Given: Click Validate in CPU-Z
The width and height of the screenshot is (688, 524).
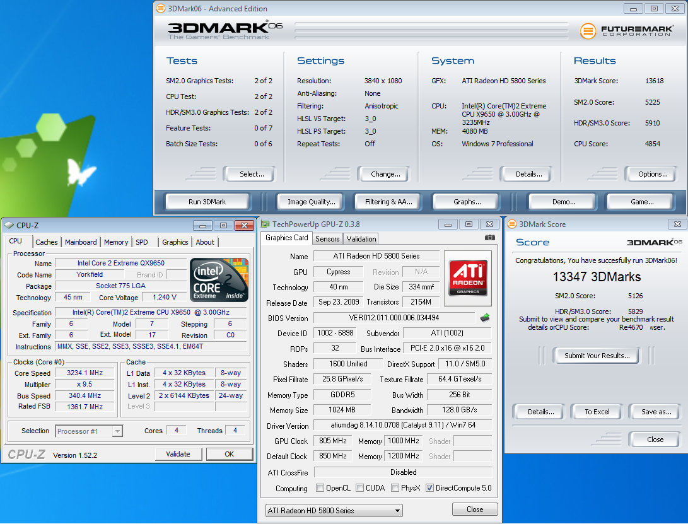Looking at the screenshot, I should [x=178, y=454].
